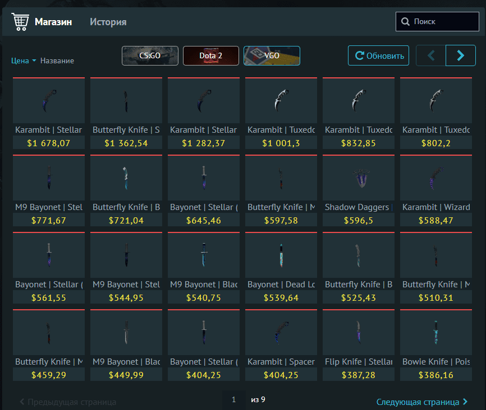Select the CS:GO game filter
This screenshot has height=410, width=486.
click(150, 55)
